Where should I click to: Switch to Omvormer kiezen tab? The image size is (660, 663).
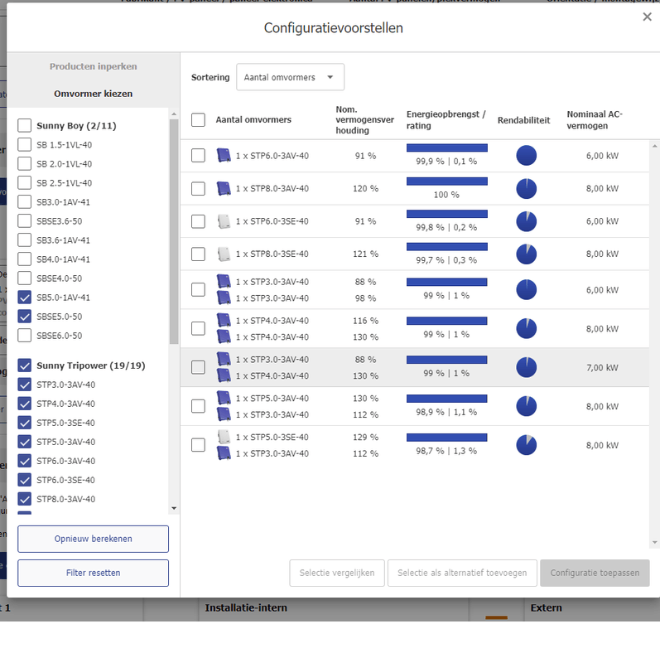point(93,94)
